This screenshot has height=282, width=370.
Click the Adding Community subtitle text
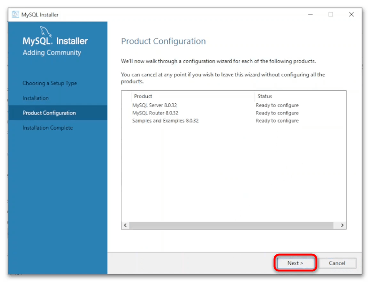[x=52, y=52]
